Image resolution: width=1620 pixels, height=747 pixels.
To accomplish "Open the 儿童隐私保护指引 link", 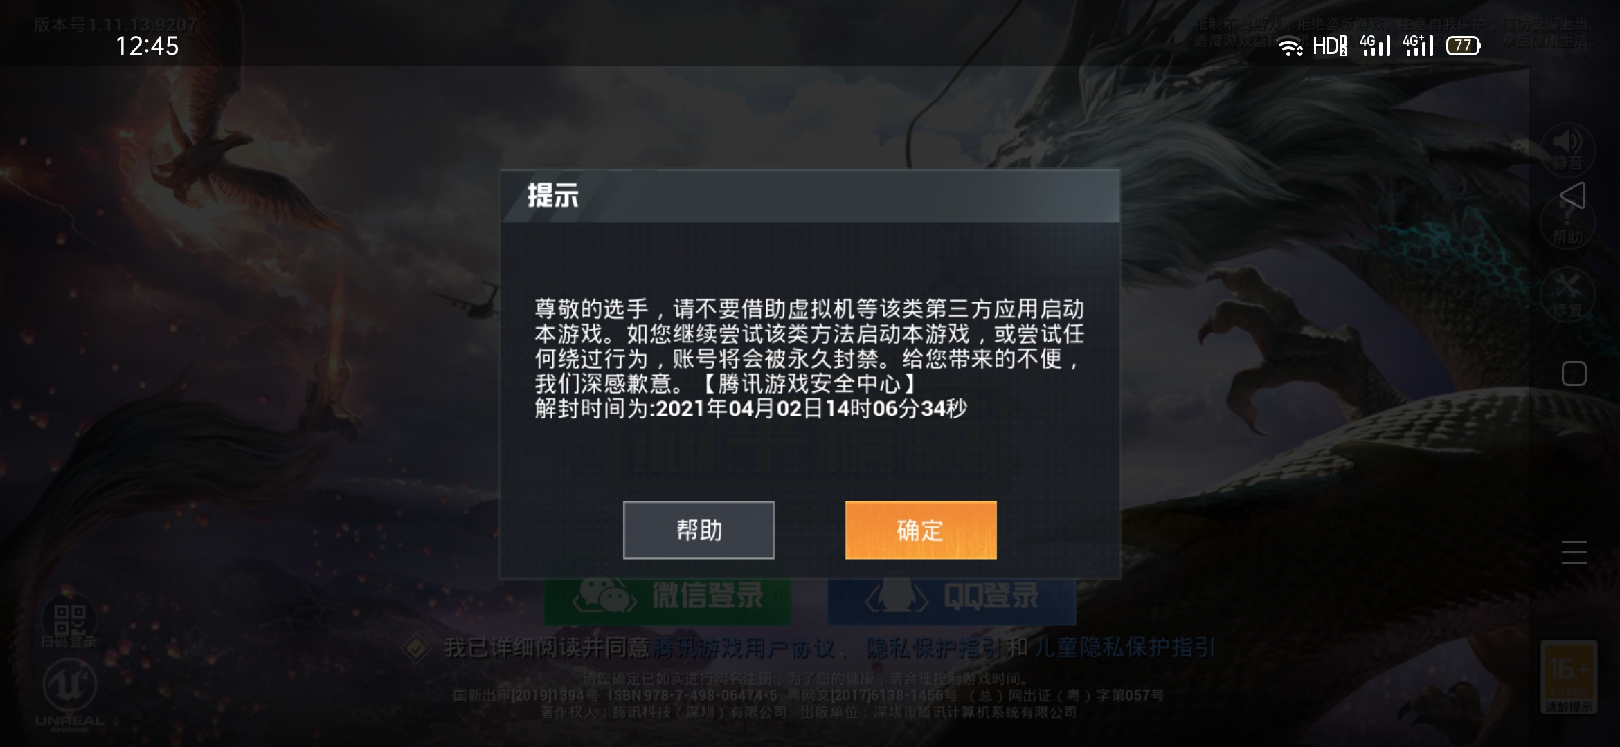I will tap(1124, 648).
